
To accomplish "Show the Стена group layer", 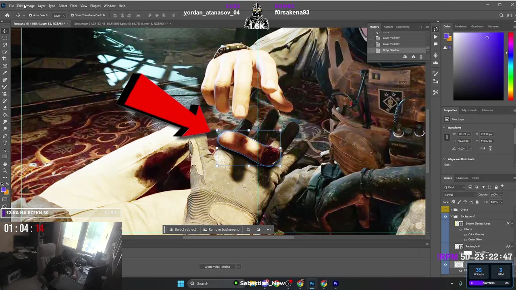I will tap(445, 209).
